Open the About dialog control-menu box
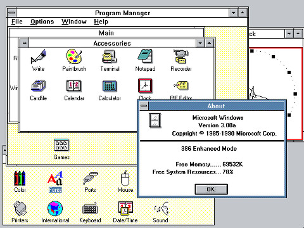304x228 pixels. pyautogui.click(x=144, y=106)
